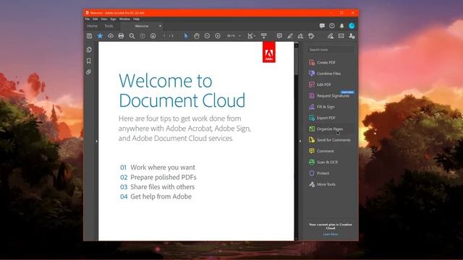Click the Search tools input field

tap(330, 50)
